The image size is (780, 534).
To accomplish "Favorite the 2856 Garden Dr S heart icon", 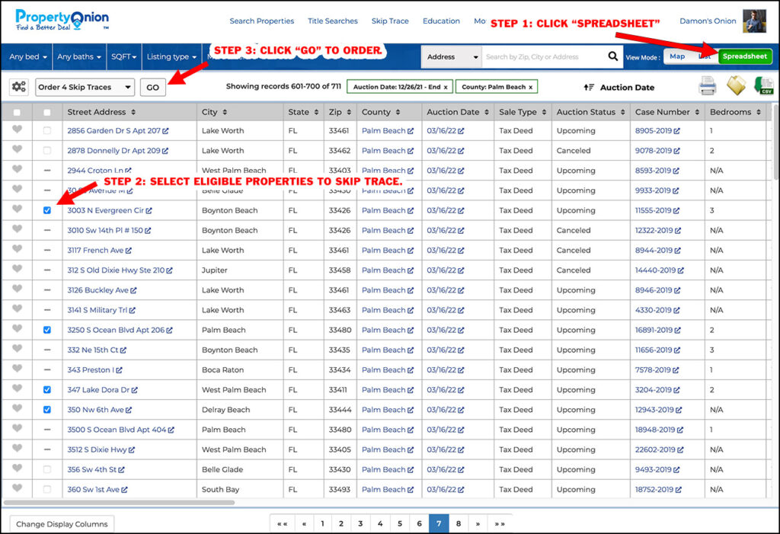I will (17, 130).
